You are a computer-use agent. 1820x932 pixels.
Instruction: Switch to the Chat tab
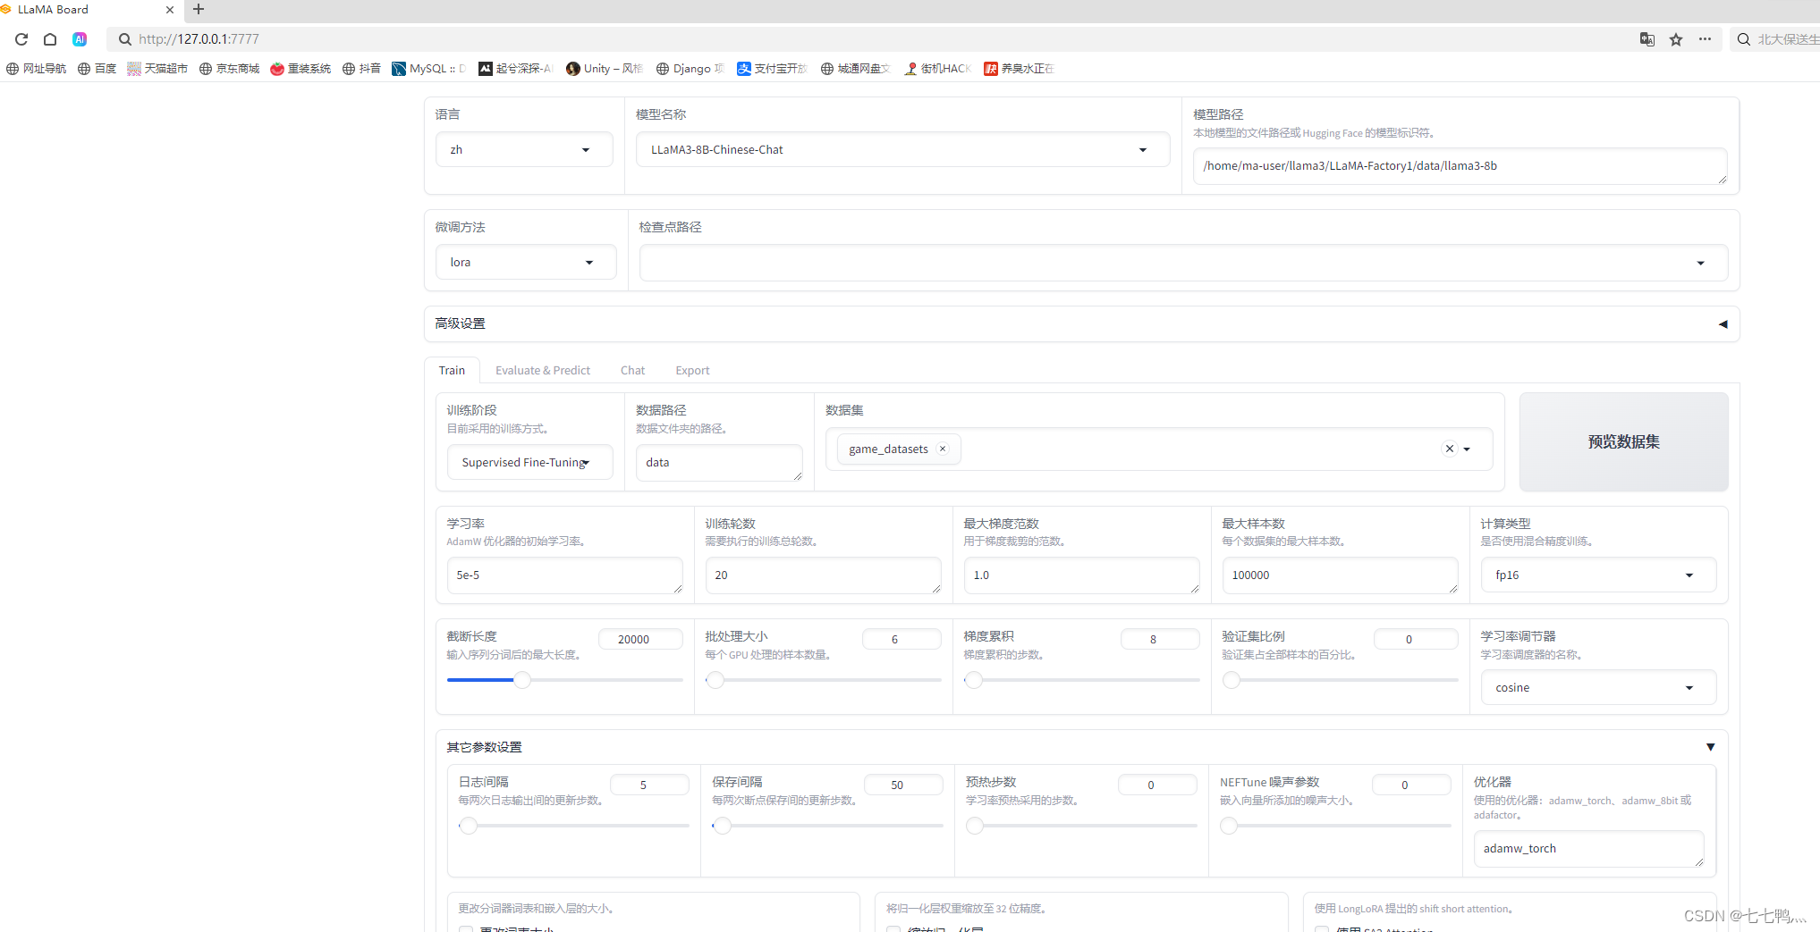pos(632,370)
